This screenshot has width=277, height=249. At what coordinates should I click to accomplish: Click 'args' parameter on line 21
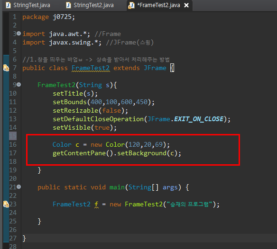click(170, 187)
